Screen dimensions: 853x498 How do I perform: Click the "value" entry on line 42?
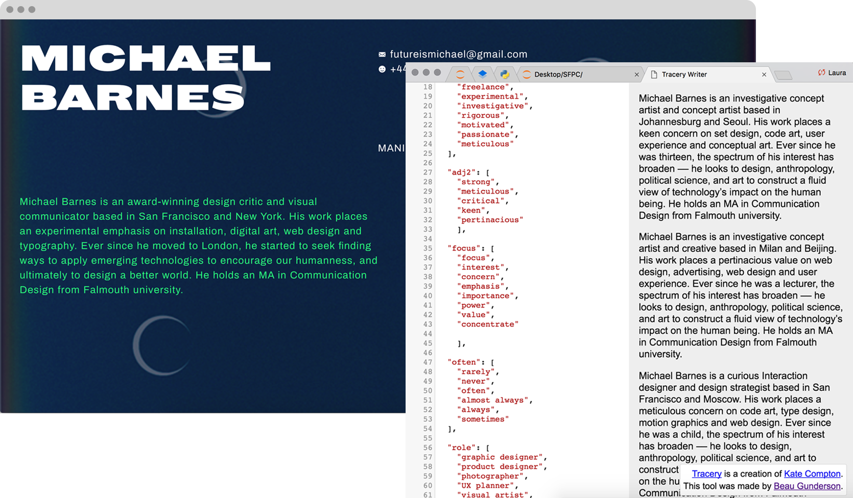[x=473, y=315]
